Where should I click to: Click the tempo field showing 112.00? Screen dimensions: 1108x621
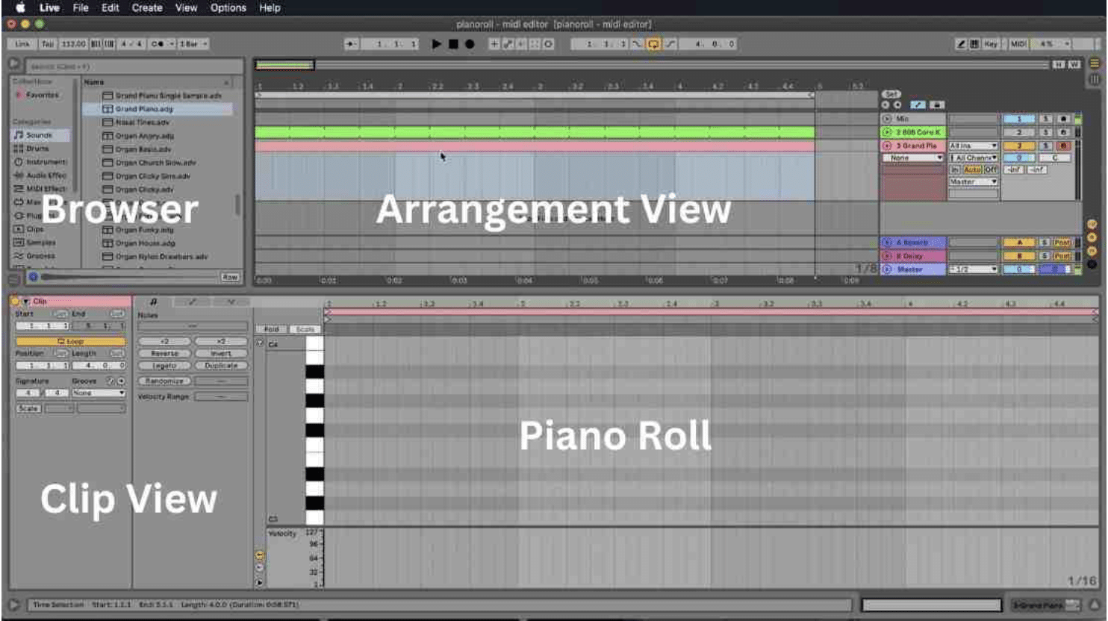73,44
